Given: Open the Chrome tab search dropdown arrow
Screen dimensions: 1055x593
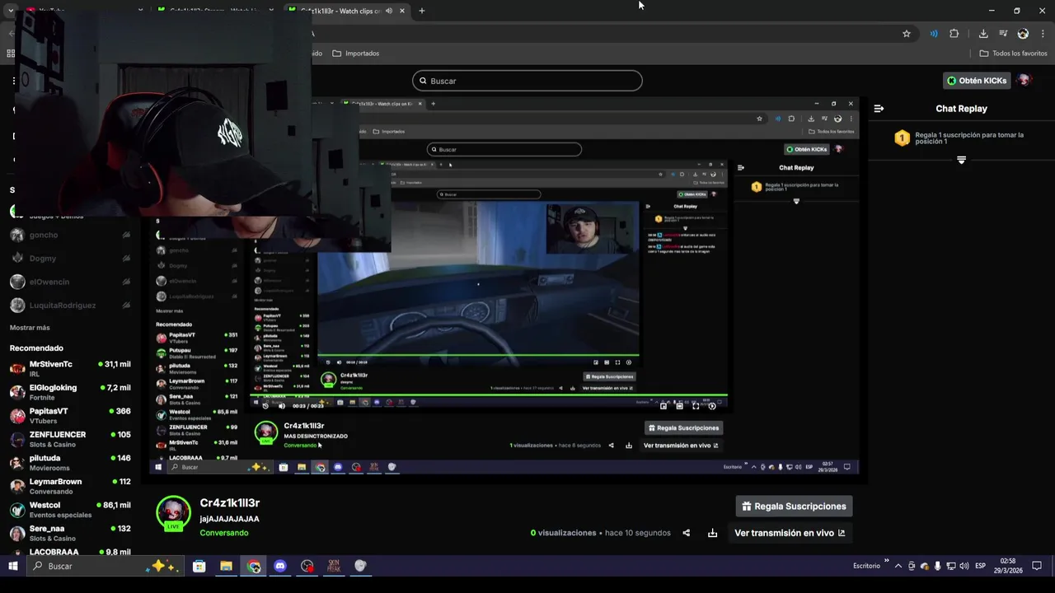Looking at the screenshot, I should 11,11.
